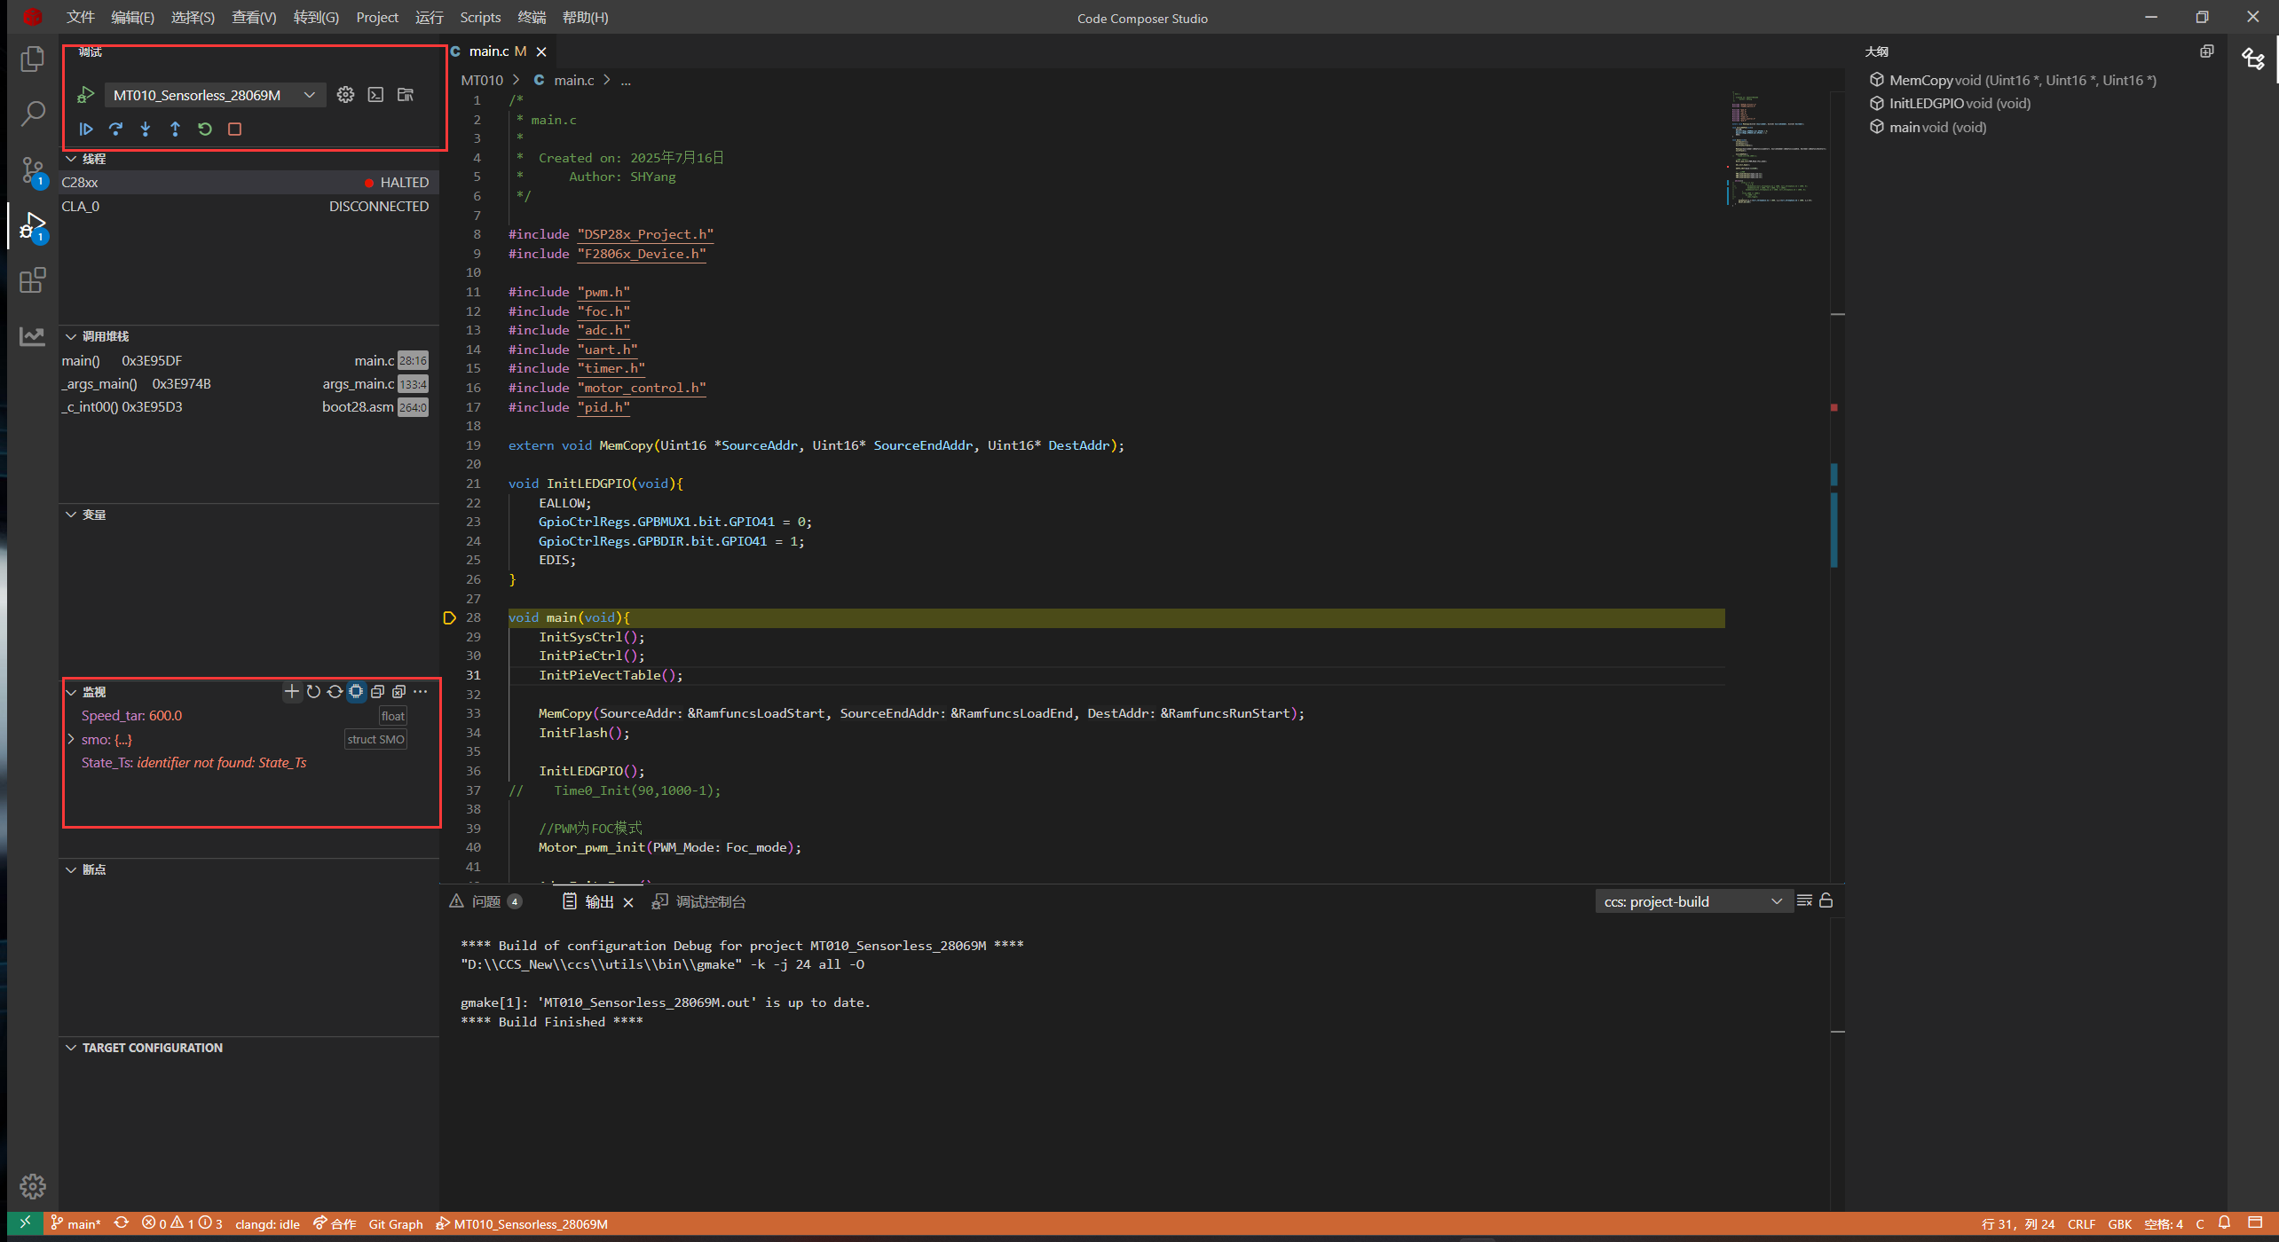Image resolution: width=2279 pixels, height=1242 pixels.
Task: Open ccs: project-build output channel dropdown
Action: tap(1692, 901)
